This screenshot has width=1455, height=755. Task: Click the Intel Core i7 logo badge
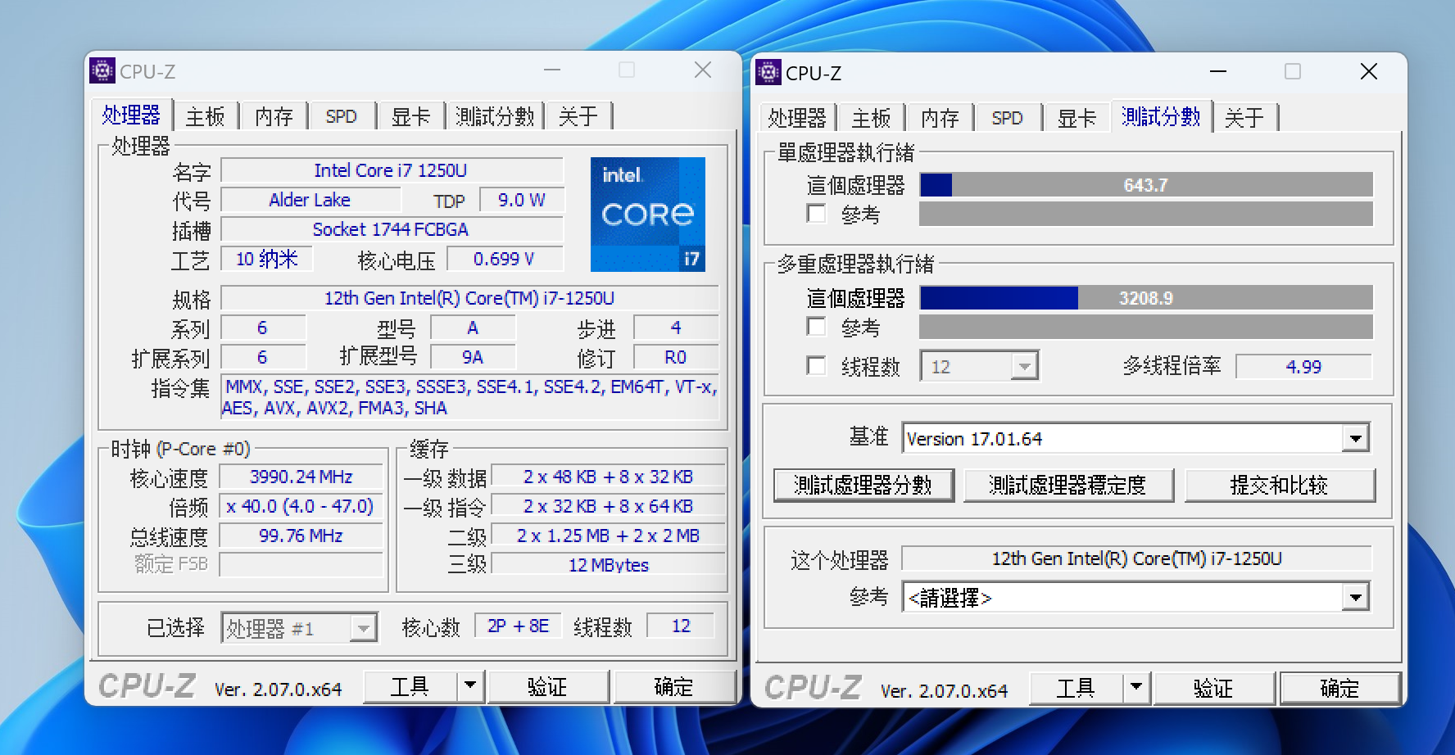[647, 215]
